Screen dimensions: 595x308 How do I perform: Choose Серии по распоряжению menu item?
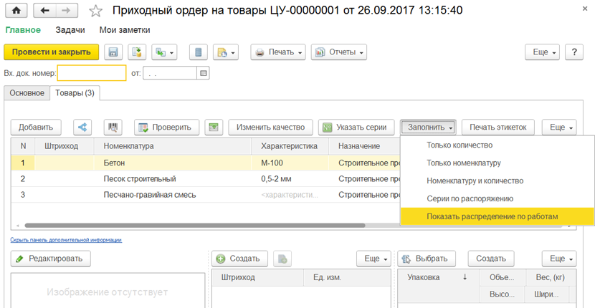pos(497,198)
